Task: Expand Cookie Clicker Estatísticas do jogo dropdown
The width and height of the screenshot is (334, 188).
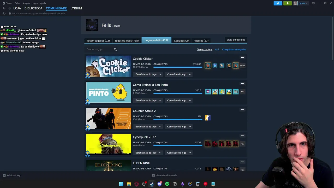Action: coord(148,74)
